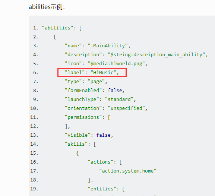Click the "permissions" key on line 11

click(83, 117)
